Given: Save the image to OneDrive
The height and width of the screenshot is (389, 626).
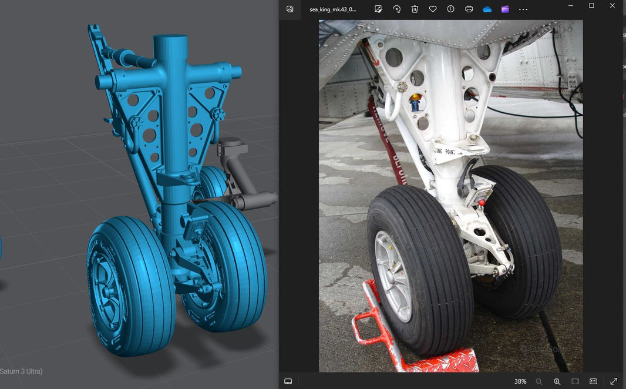Looking at the screenshot, I should click(x=487, y=9).
